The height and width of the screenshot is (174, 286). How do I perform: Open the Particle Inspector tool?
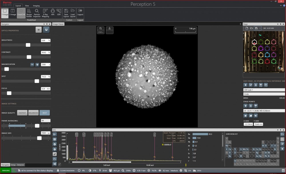point(37,13)
